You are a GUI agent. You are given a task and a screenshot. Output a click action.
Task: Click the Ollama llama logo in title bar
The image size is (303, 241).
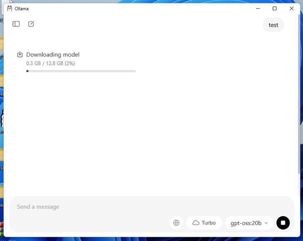10,9
